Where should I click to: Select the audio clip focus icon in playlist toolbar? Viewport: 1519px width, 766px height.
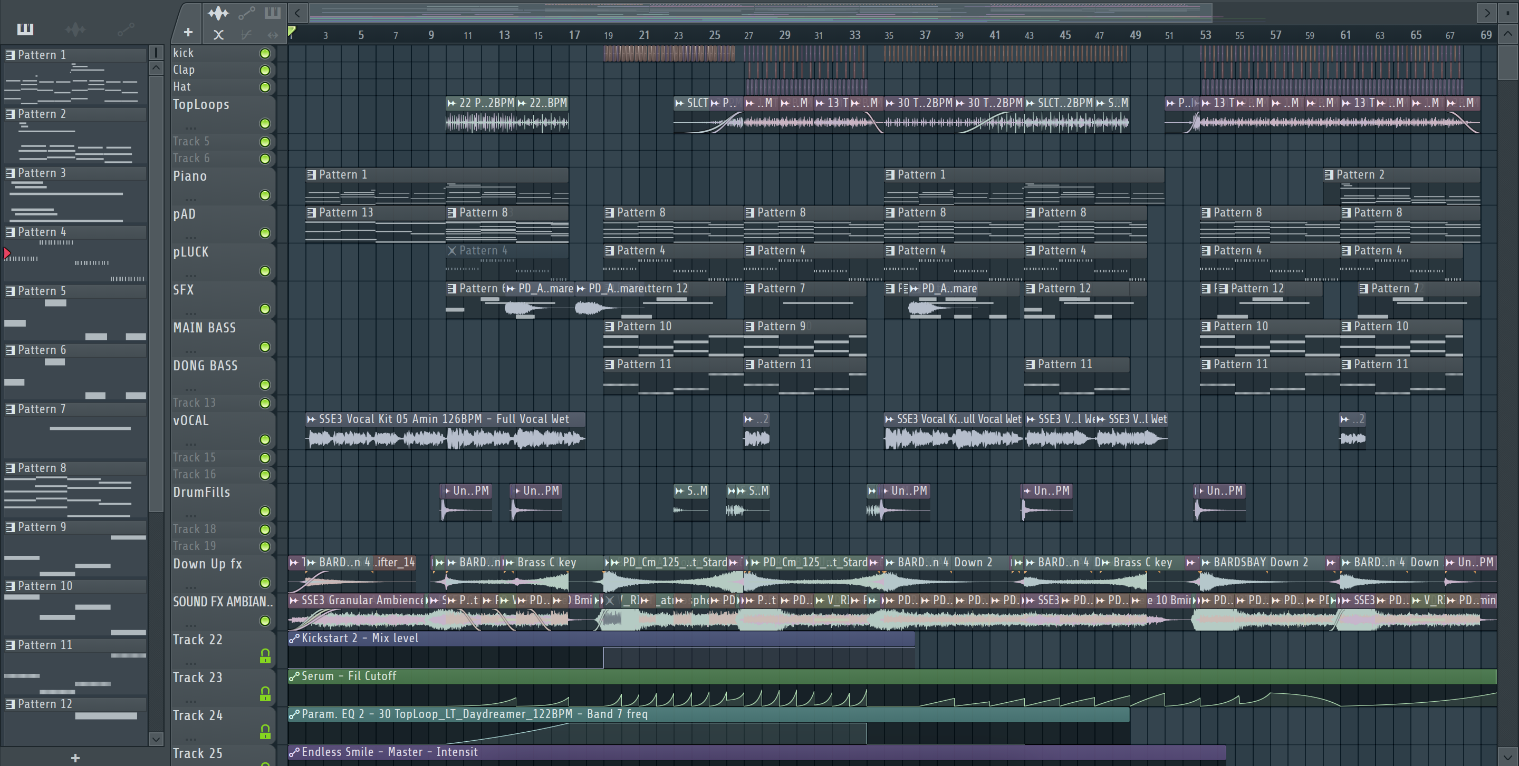[x=218, y=12]
